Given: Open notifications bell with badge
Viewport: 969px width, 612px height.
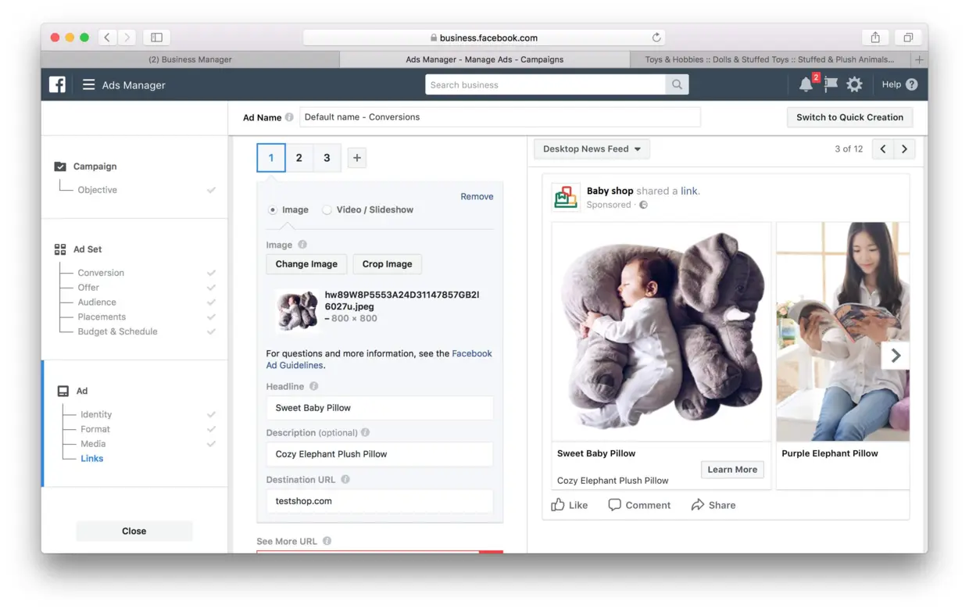Looking at the screenshot, I should pyautogui.click(x=806, y=84).
